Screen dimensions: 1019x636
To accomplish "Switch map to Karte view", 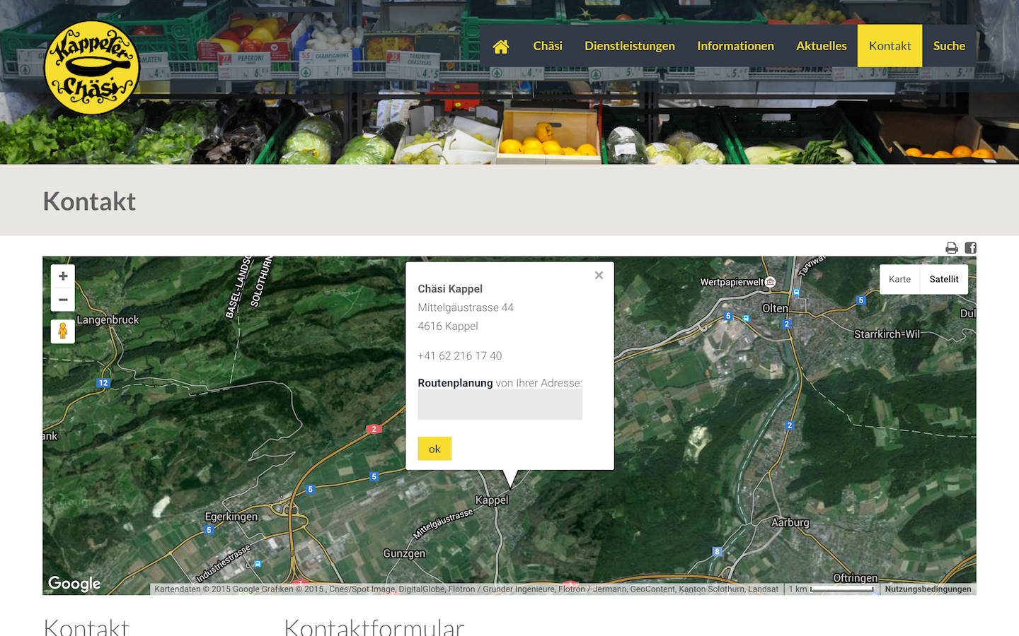I will coord(899,279).
